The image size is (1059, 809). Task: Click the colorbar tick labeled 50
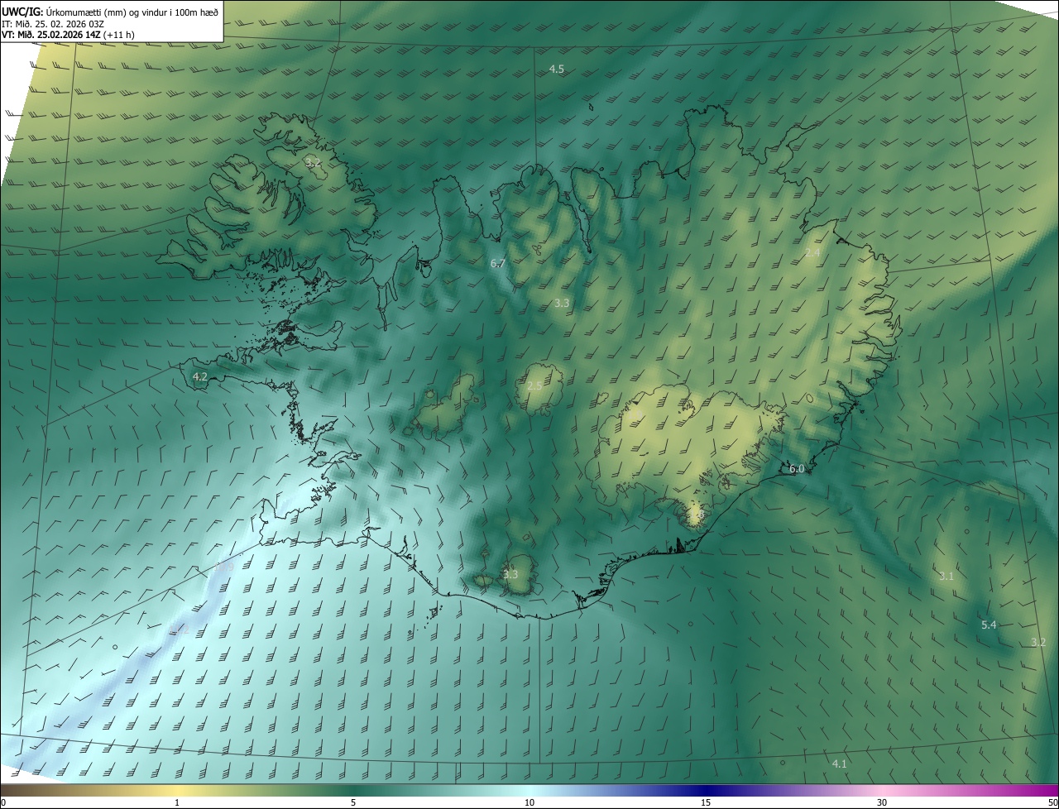tap(1052, 803)
